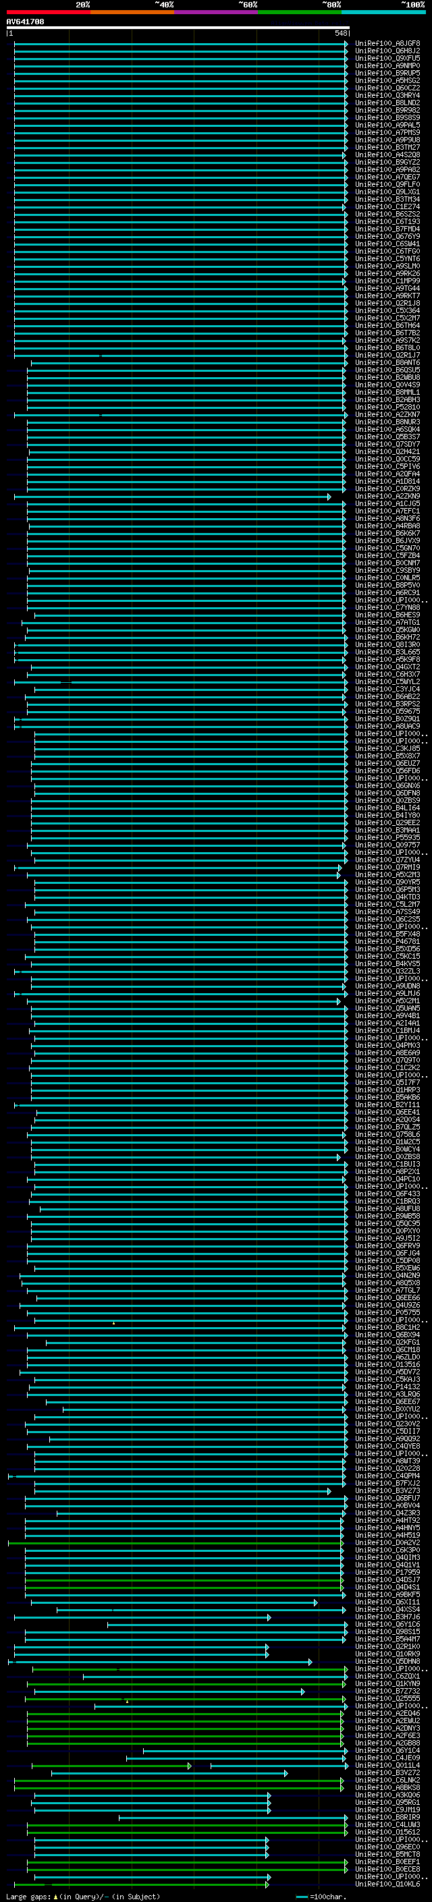Click hit label UniRef100_Q3HRY4
Viewport: 432px width, 1902px height.
[x=387, y=95]
